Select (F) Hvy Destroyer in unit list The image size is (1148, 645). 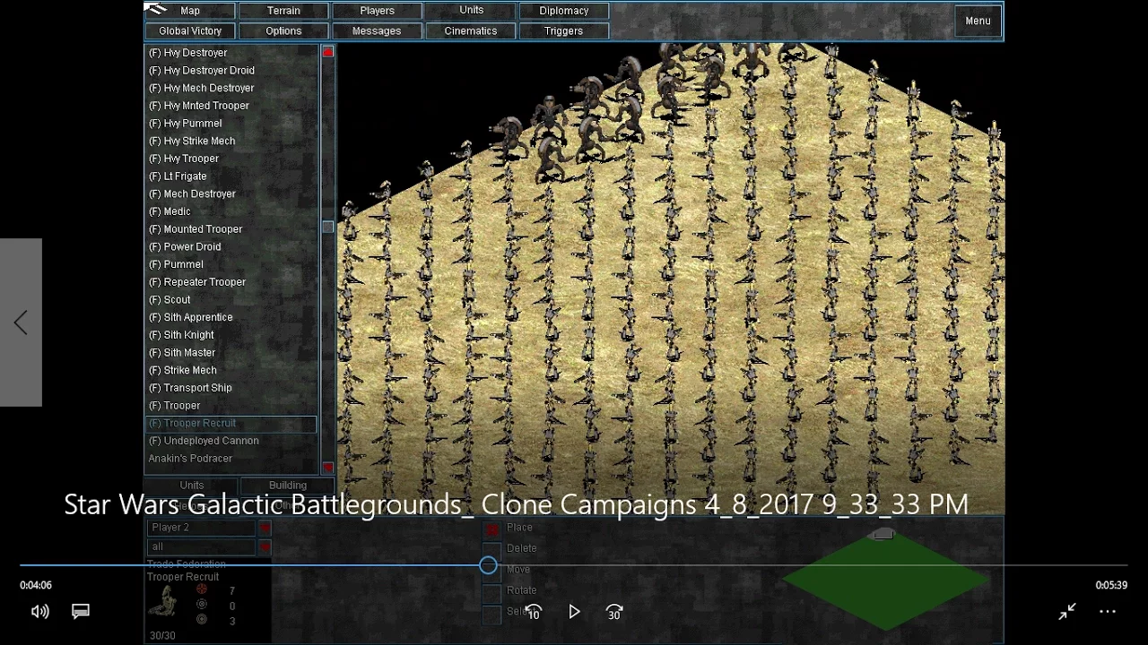tap(231, 53)
